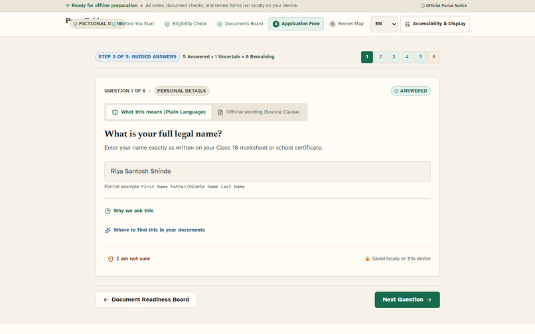Proceed with Next Question button

[x=407, y=300]
